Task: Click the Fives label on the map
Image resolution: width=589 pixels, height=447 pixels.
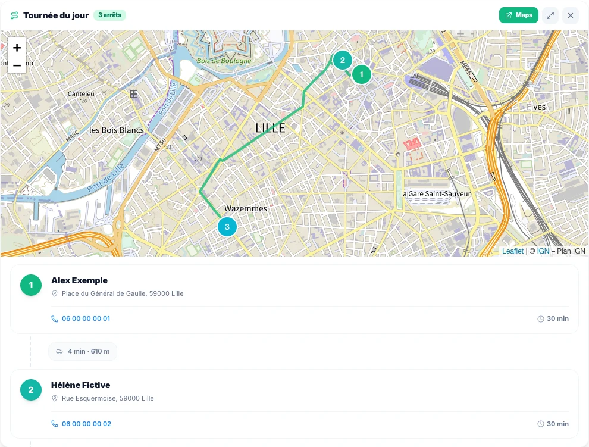Action: tap(536, 107)
